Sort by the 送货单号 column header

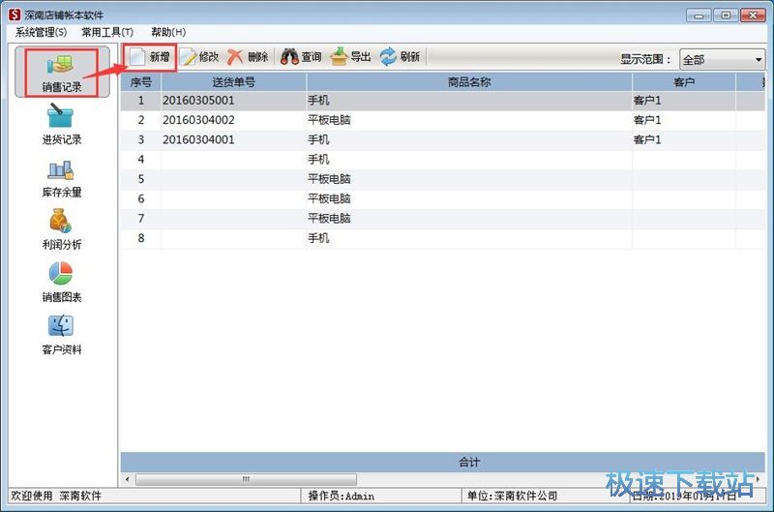233,82
